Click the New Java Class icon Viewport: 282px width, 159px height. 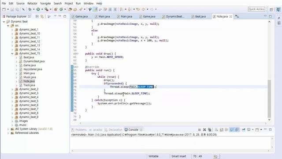click(x=61, y=9)
